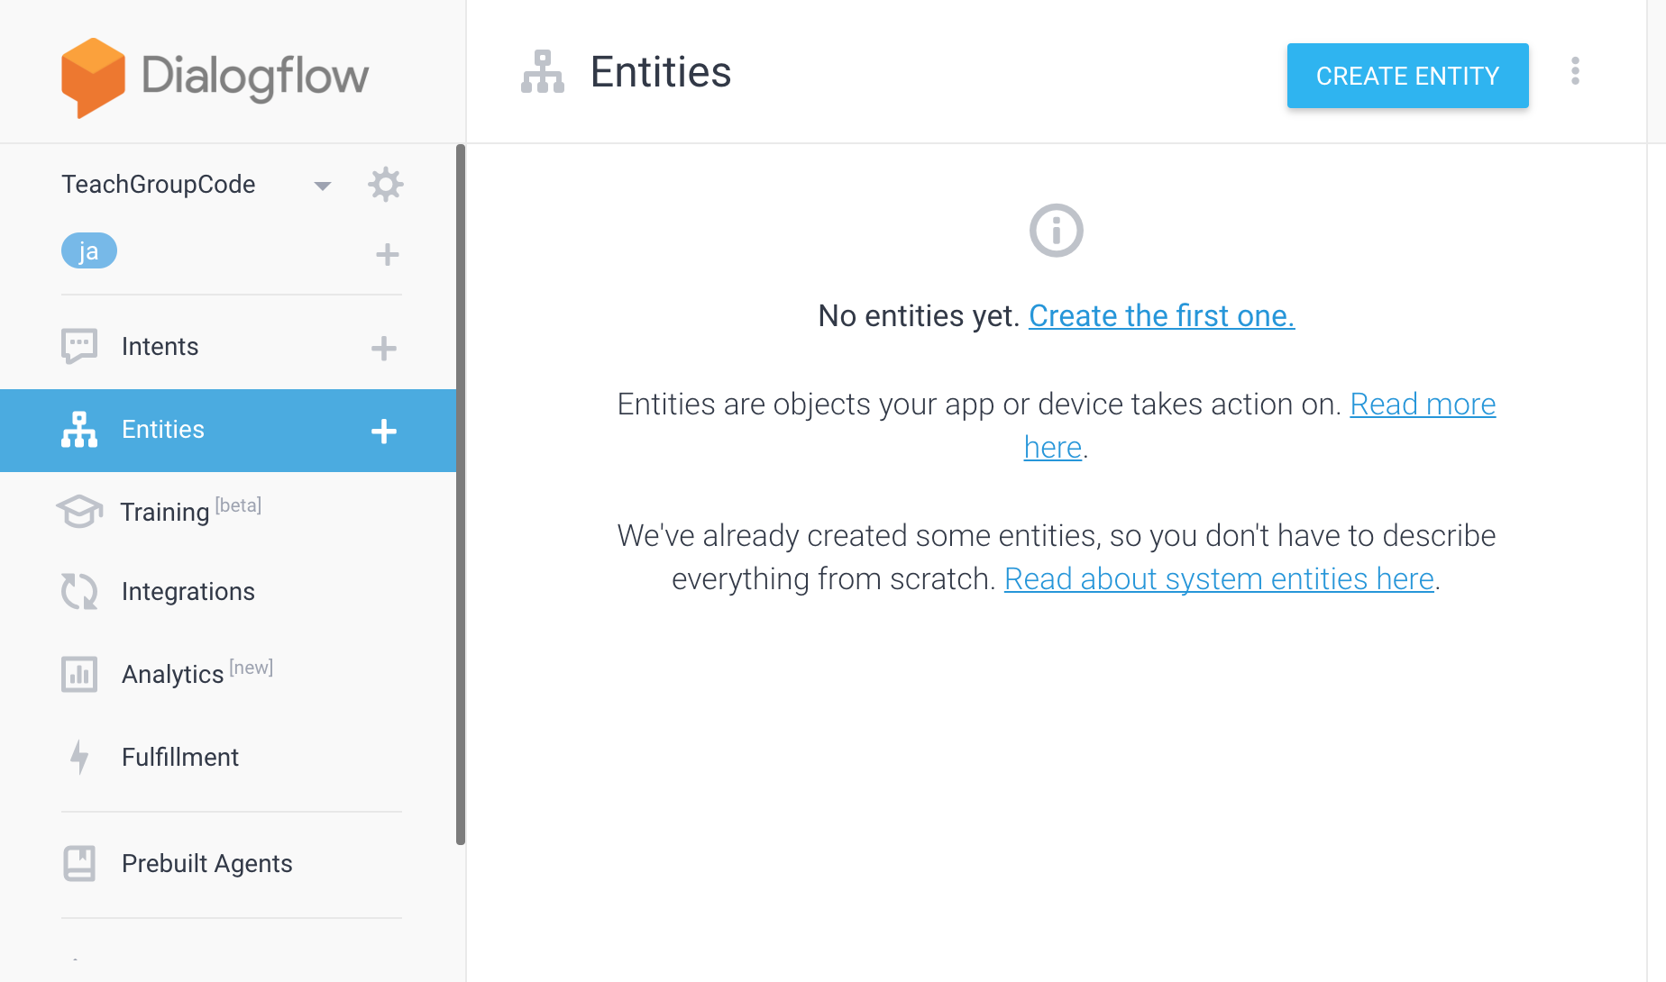
Task: Expand the TeachGroupCode agent dropdown arrow
Action: coord(322,186)
